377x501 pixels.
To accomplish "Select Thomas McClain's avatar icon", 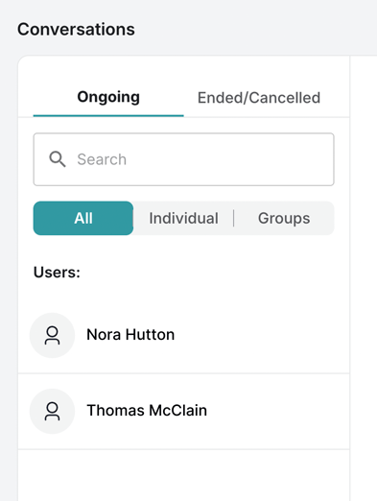I will point(52,411).
